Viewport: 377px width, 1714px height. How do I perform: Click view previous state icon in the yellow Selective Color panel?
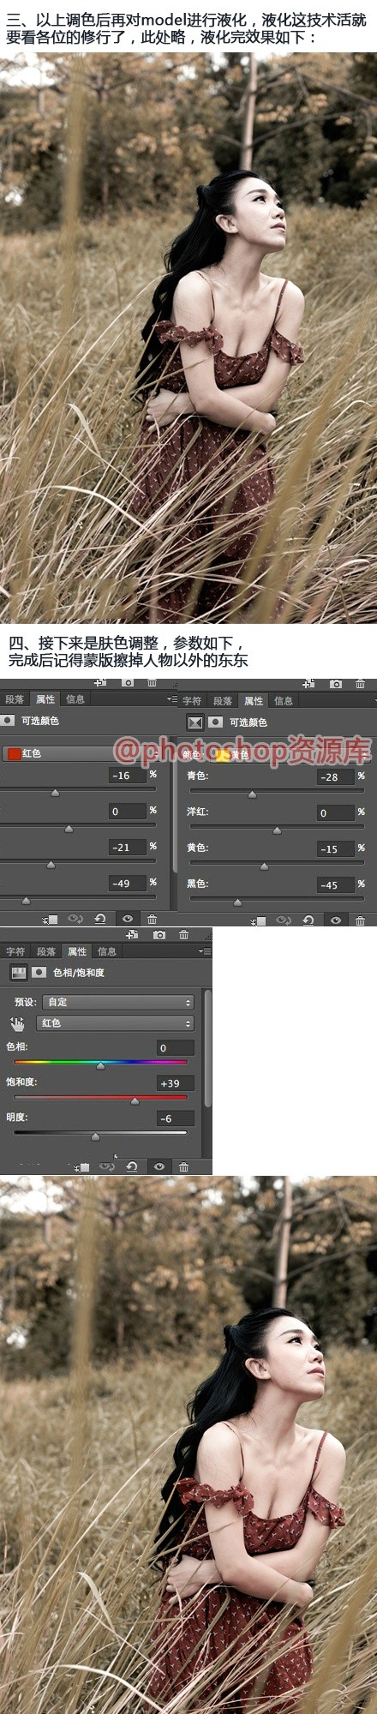[284, 920]
